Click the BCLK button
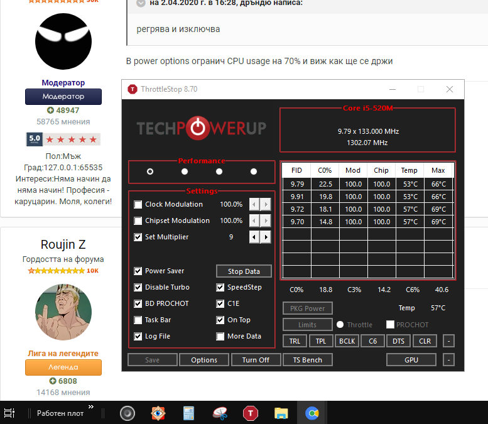 coord(347,341)
